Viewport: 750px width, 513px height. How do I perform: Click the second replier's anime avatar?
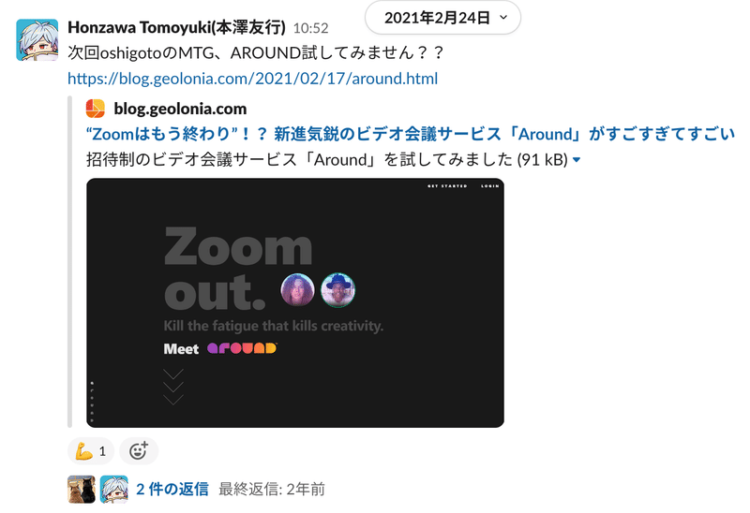click(x=113, y=489)
